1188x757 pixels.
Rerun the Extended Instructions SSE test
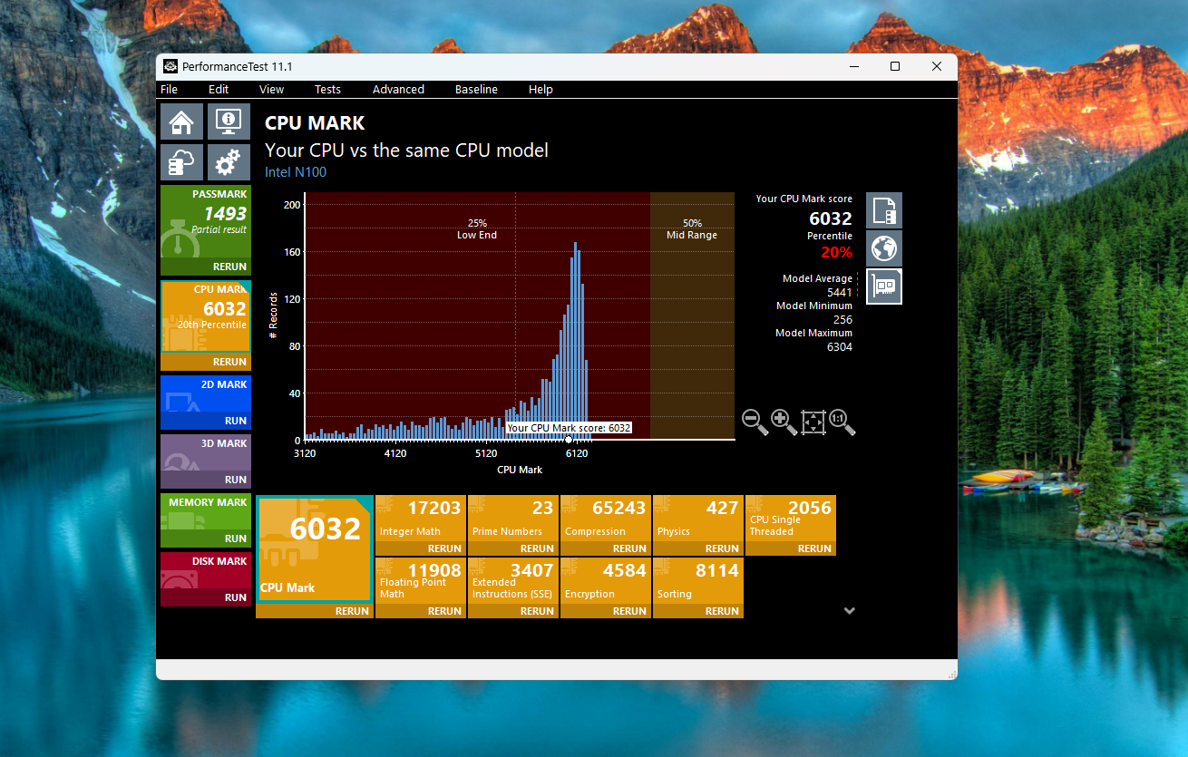pos(537,611)
